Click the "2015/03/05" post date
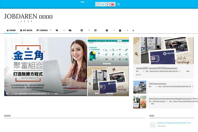The width and height of the screenshot is (198, 132). pyautogui.click(x=161, y=126)
